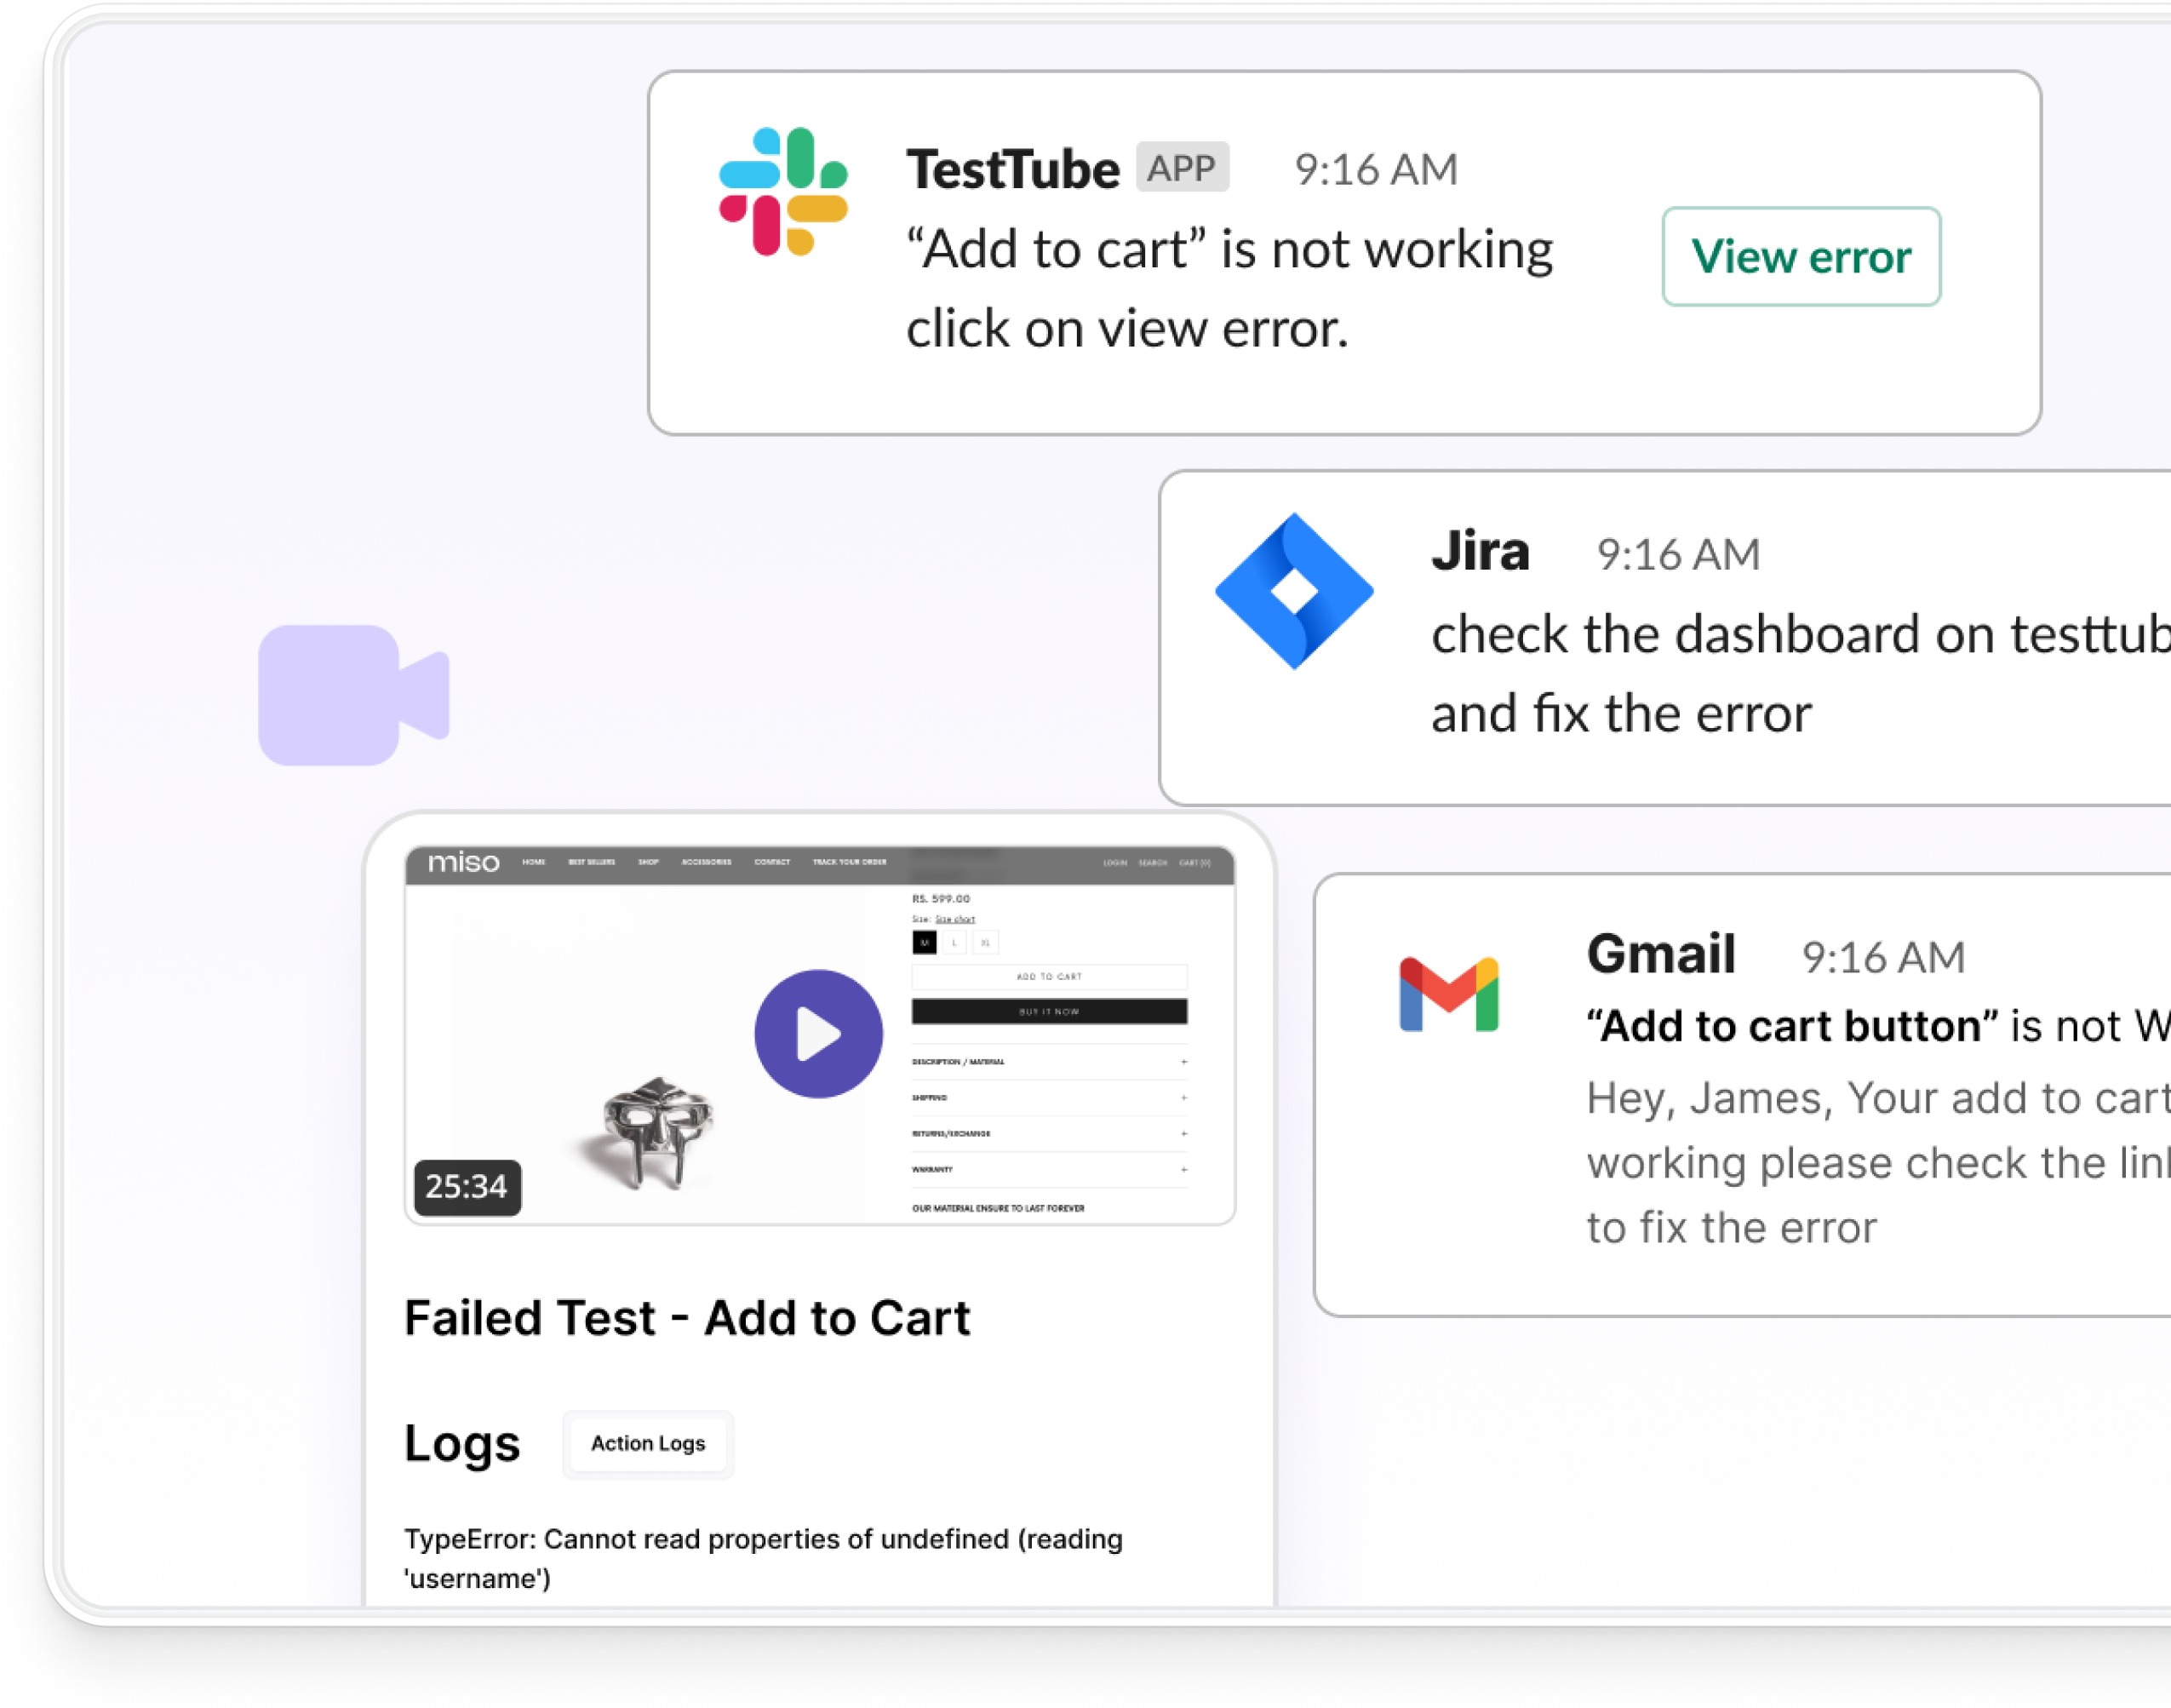The height and width of the screenshot is (1708, 2171).
Task: Click the View error button
Action: tap(1801, 256)
